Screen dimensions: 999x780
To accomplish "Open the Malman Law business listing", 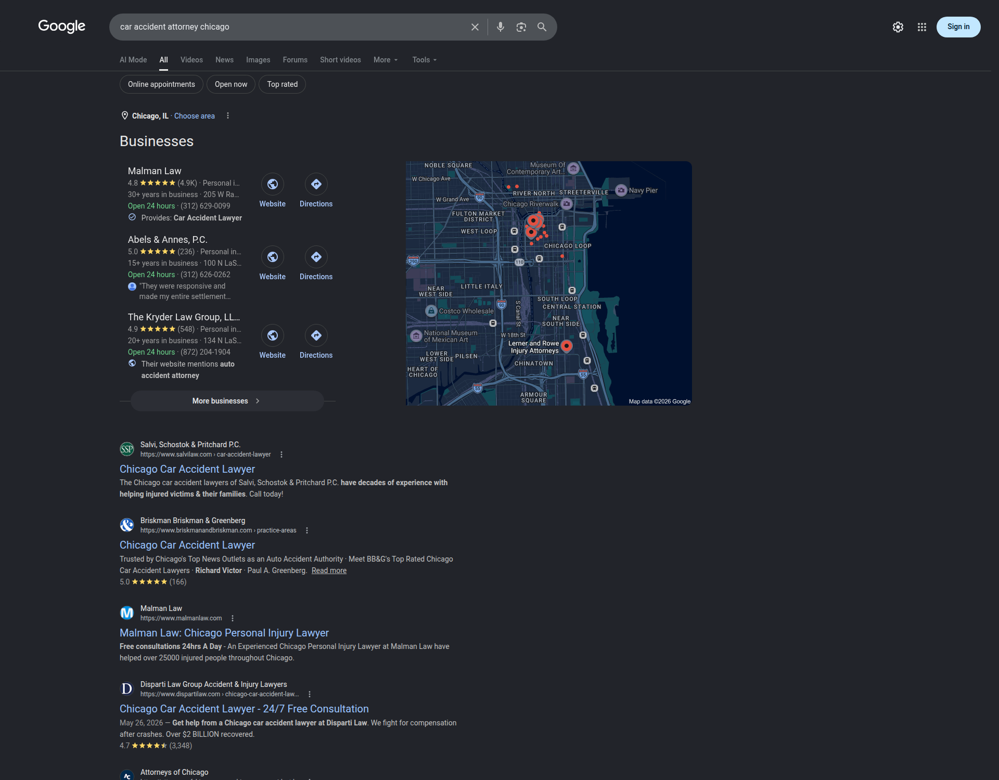I will (155, 171).
